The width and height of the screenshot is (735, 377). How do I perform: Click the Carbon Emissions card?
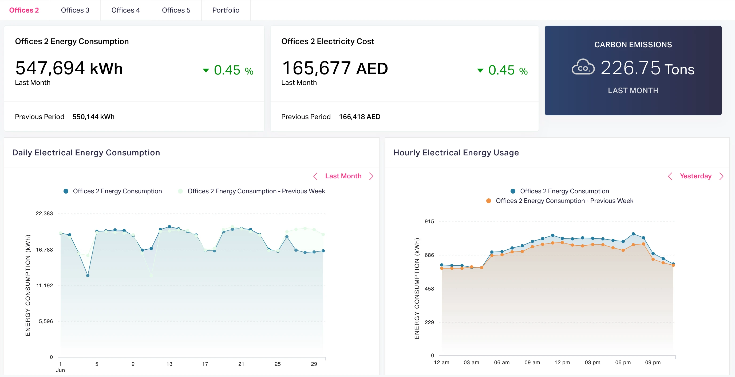pyautogui.click(x=633, y=70)
